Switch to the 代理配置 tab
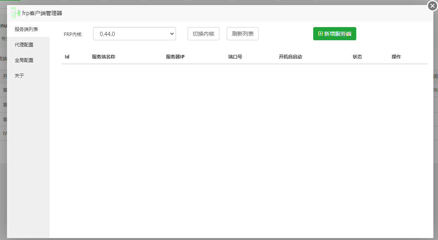 [28, 45]
